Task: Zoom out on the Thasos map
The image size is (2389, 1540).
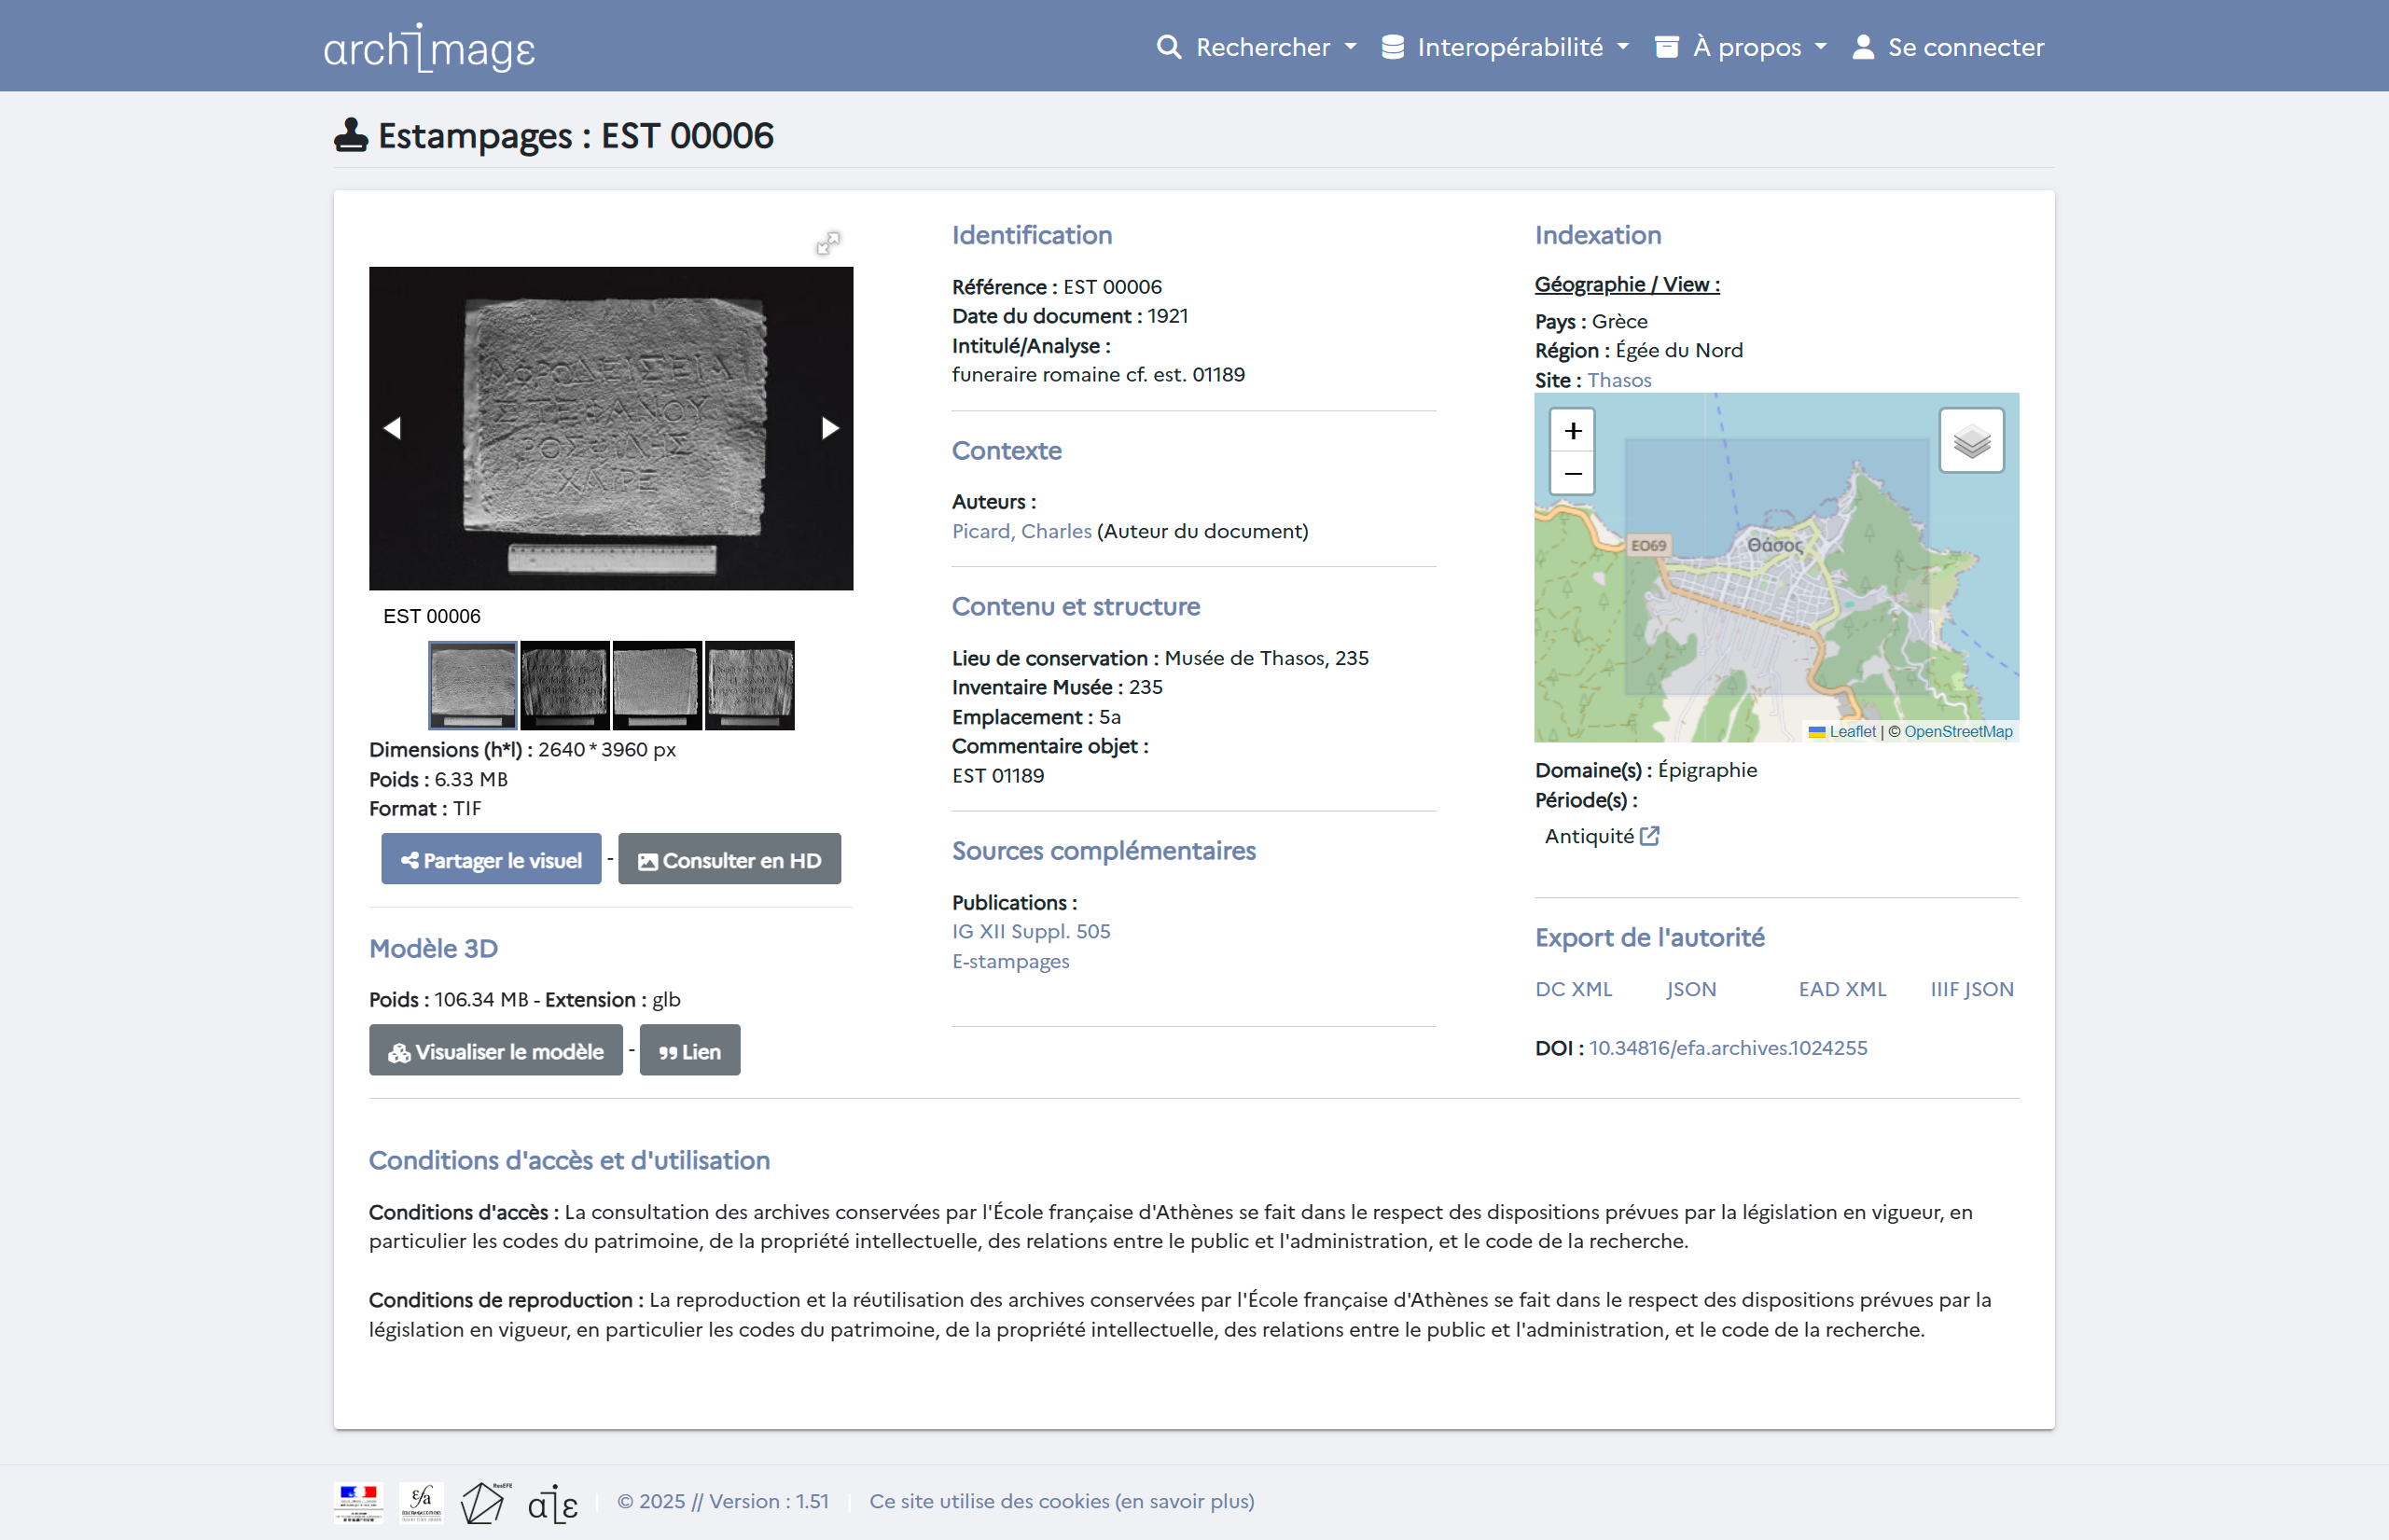Action: click(x=1572, y=473)
